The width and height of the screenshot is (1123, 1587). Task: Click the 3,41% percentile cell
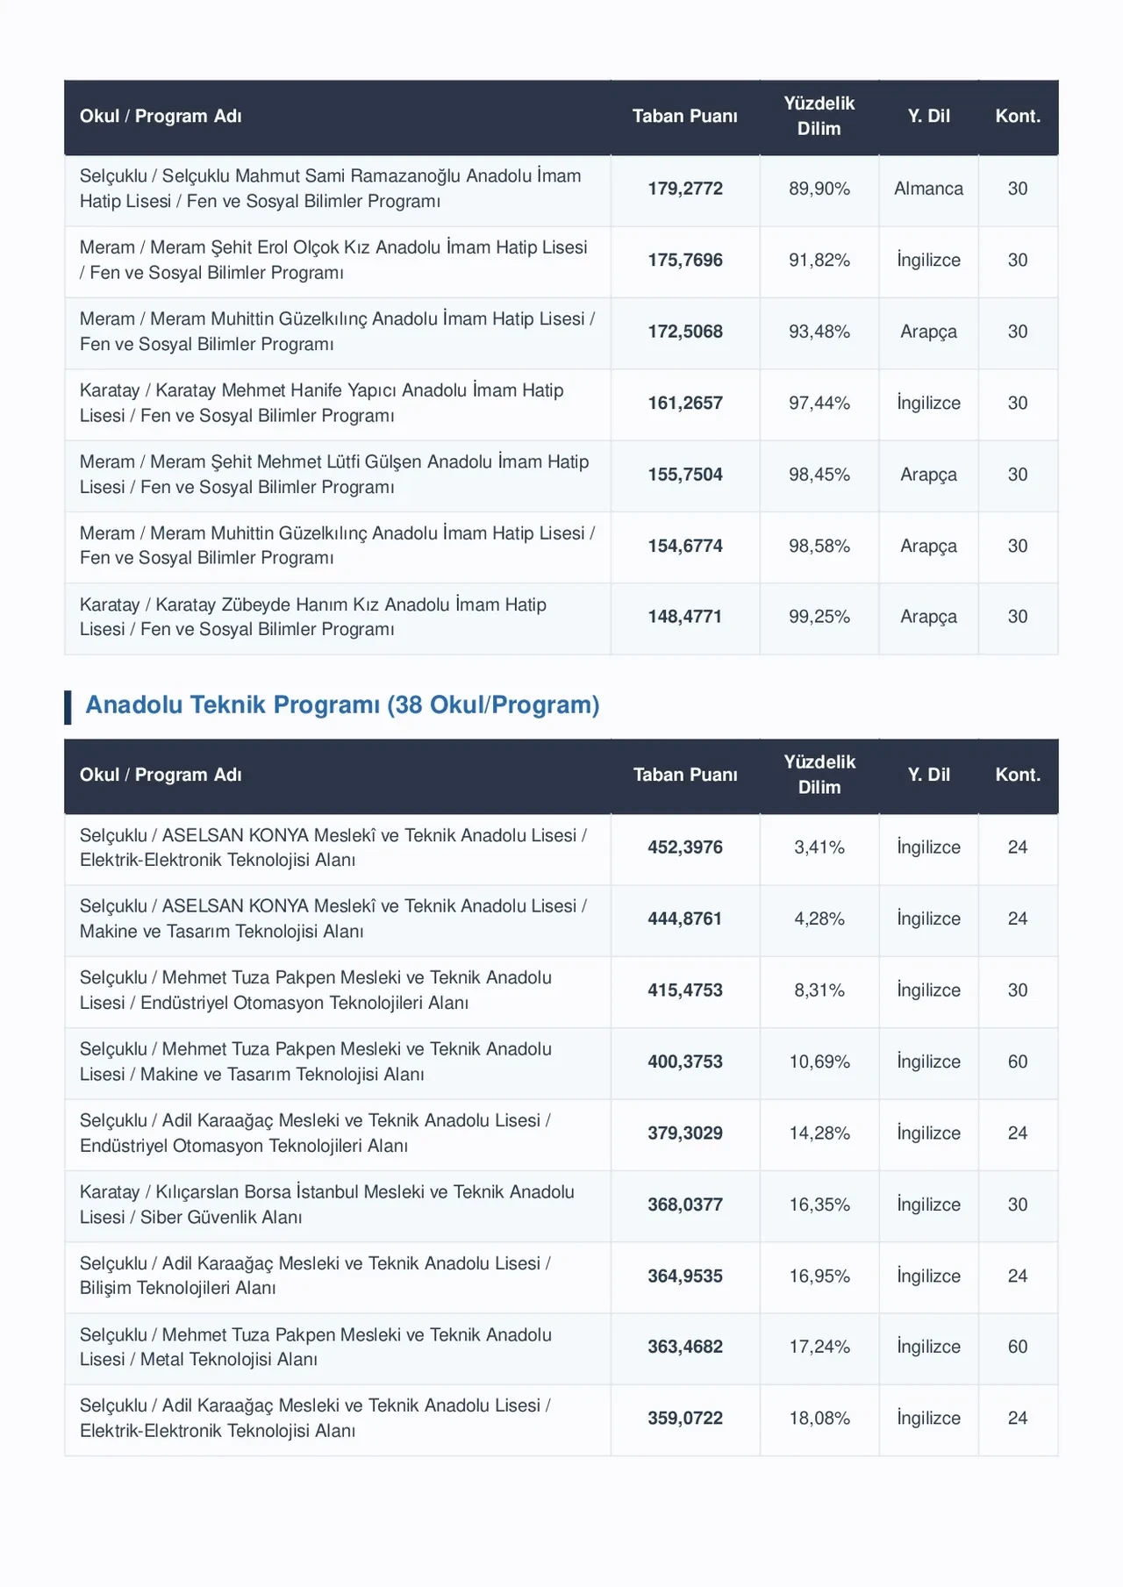point(819,847)
